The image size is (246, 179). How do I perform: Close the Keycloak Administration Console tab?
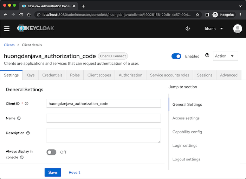[x=74, y=6]
